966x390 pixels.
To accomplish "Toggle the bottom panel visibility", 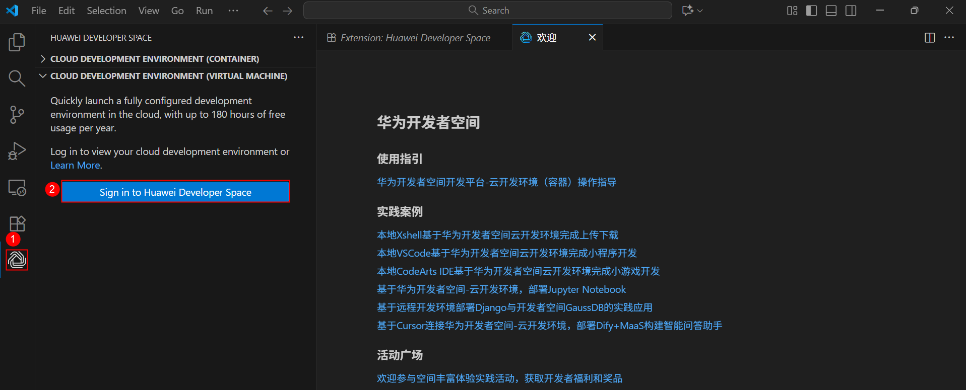I will (x=831, y=11).
